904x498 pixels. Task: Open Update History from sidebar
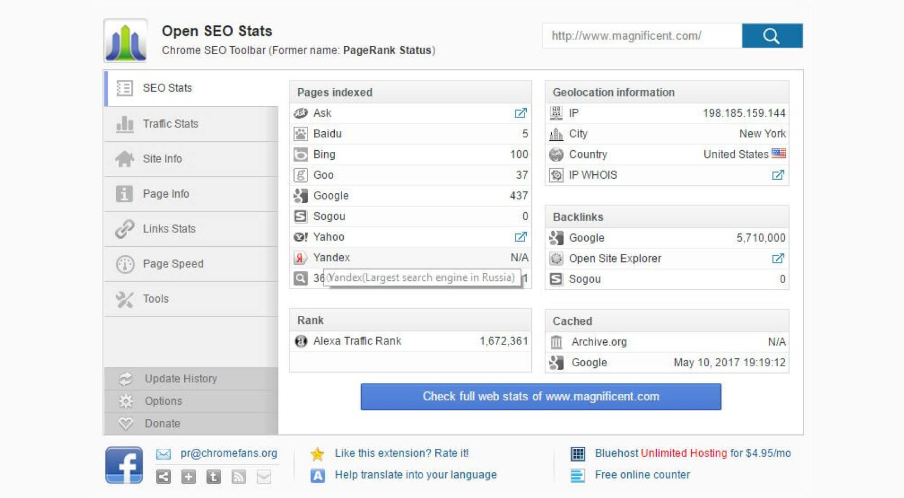[180, 379]
